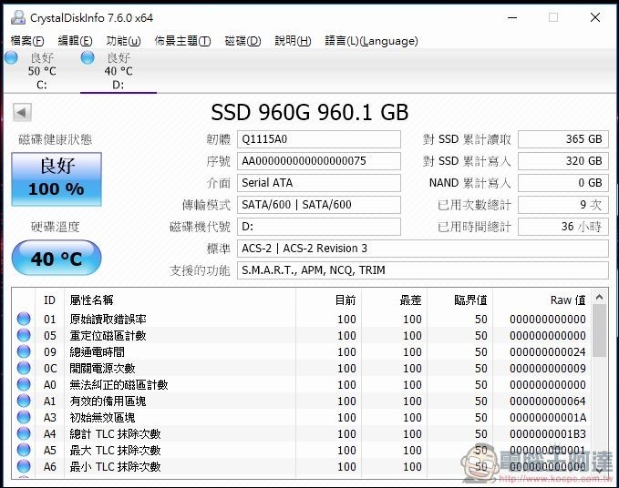Click raw value 00000000001A
This screenshot has height=488, width=619.
548,417
